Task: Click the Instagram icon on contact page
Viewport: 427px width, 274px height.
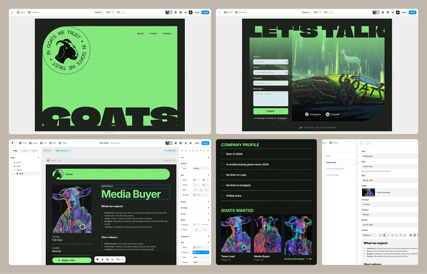Action: [x=307, y=114]
